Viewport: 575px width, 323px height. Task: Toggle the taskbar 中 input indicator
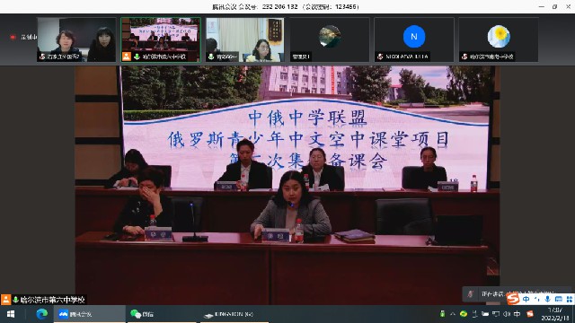tap(517, 314)
